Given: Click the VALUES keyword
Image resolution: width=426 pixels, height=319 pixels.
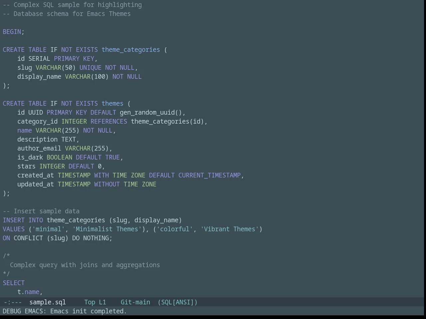Looking at the screenshot, I should [x=14, y=229].
